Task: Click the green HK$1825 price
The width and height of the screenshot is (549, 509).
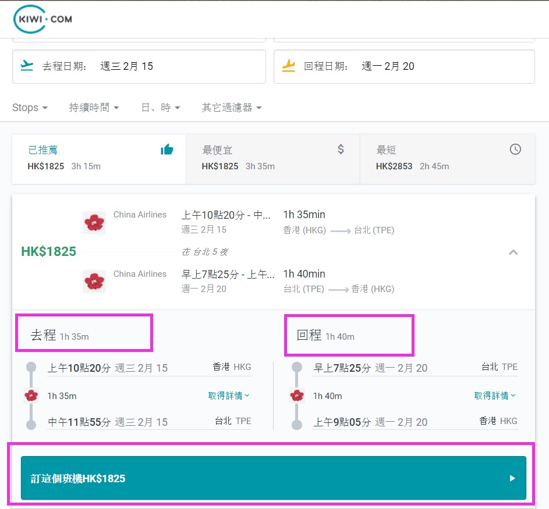Action: pos(49,251)
